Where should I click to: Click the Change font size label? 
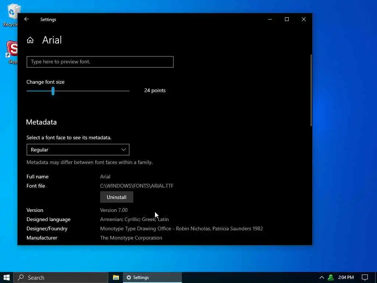pyautogui.click(x=45, y=82)
